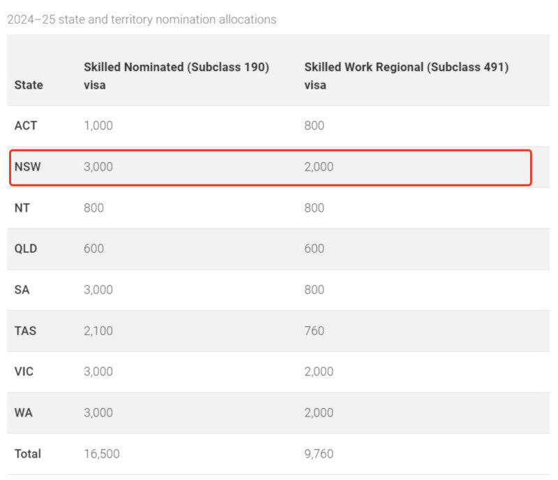Select the VIC row label
558x480 pixels.
(x=24, y=372)
